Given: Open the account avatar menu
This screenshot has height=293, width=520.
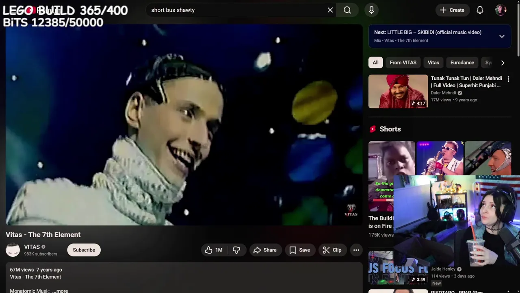Looking at the screenshot, I should click(x=501, y=10).
